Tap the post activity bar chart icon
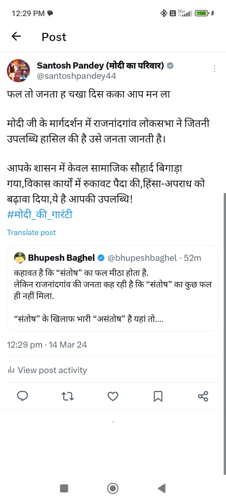 point(11,370)
